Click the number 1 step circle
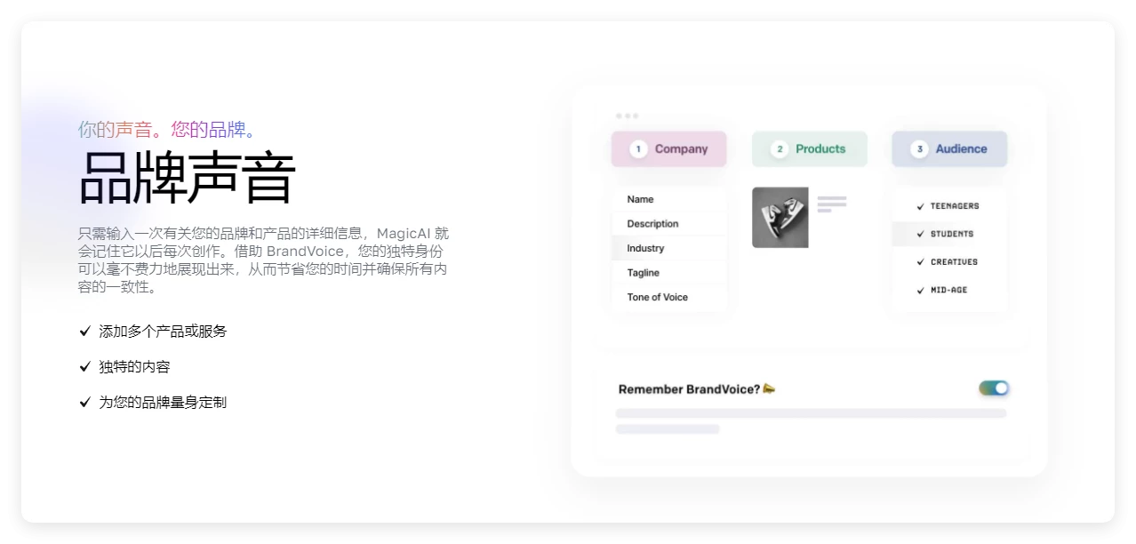This screenshot has height=544, width=1136. 638,149
